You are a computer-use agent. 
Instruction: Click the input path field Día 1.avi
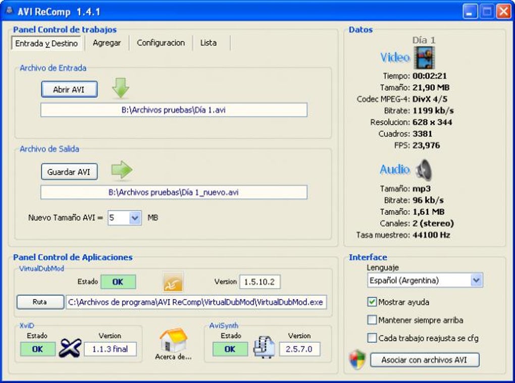pos(174,110)
